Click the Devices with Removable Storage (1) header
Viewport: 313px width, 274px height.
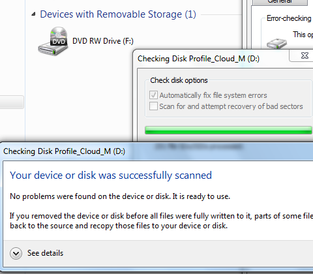118,14
